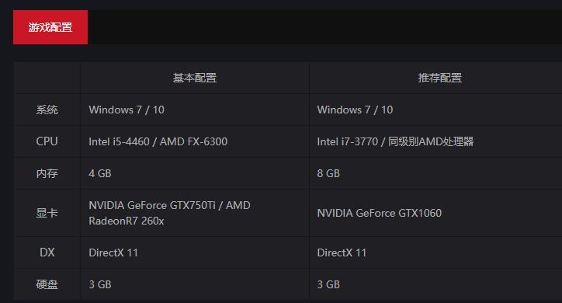Click the recommended DirectX 11 cell

[x=435, y=252]
